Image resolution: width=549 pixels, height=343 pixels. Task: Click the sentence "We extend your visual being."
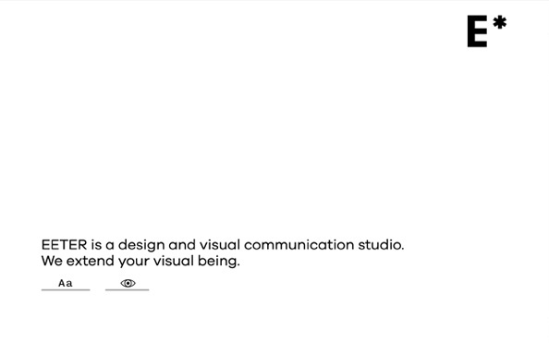click(140, 261)
